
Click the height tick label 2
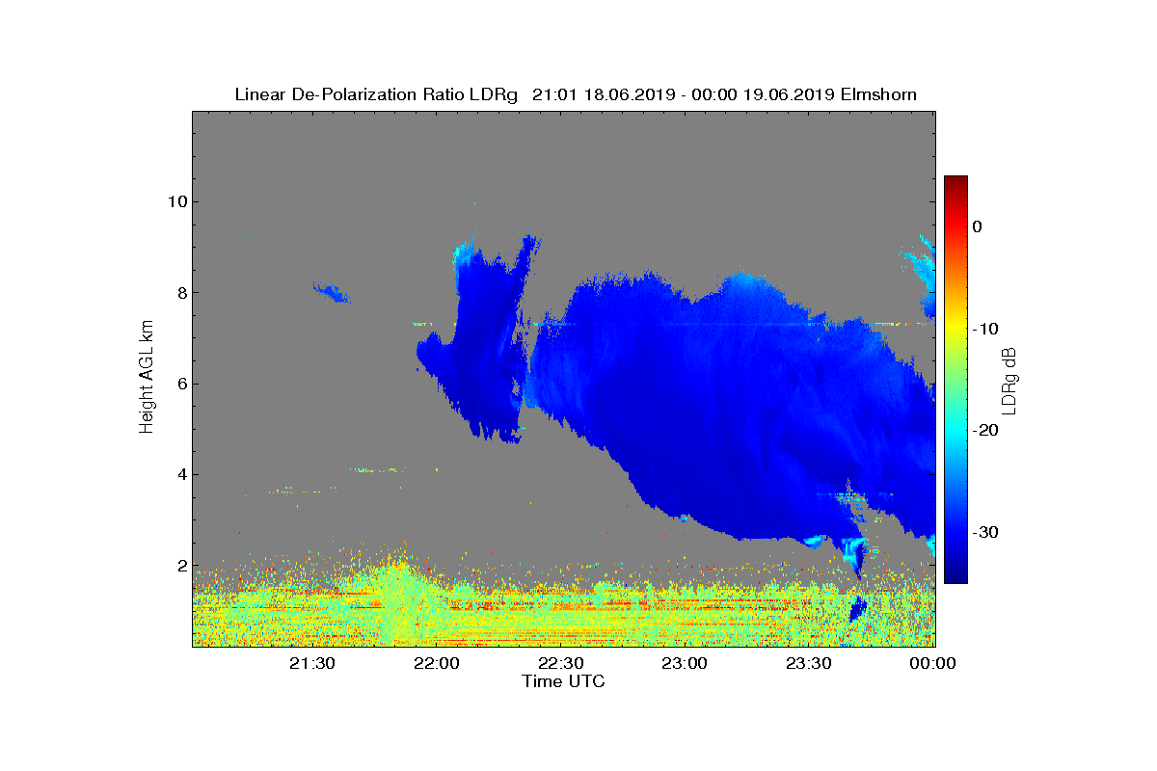click(180, 566)
